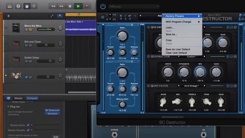Click the Move the Mics pan knob
Viewport: 245px width, 138px height.
(x=60, y=28)
